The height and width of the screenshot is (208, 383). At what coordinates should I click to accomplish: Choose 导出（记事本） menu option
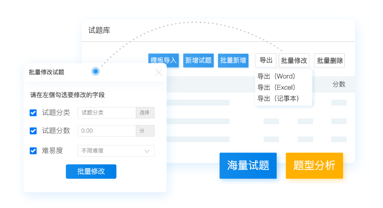(x=278, y=98)
